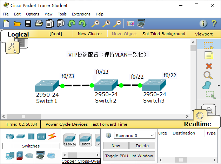Choose the WAN Emulation cloud category
Viewport: 221px width, 164px height.
click(29, 156)
